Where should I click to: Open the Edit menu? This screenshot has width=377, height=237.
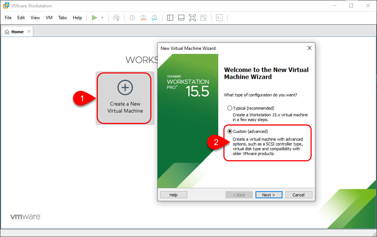[x=21, y=18]
